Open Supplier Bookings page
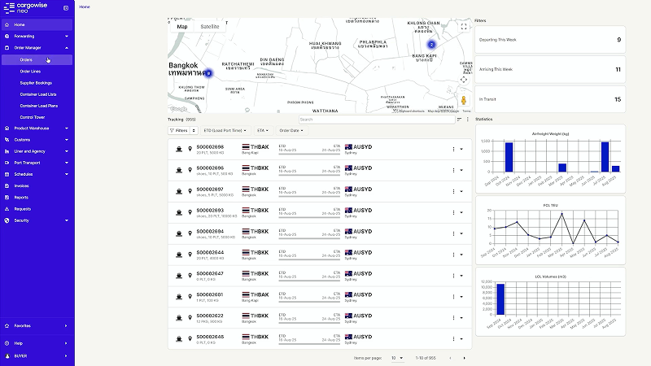 (36, 83)
